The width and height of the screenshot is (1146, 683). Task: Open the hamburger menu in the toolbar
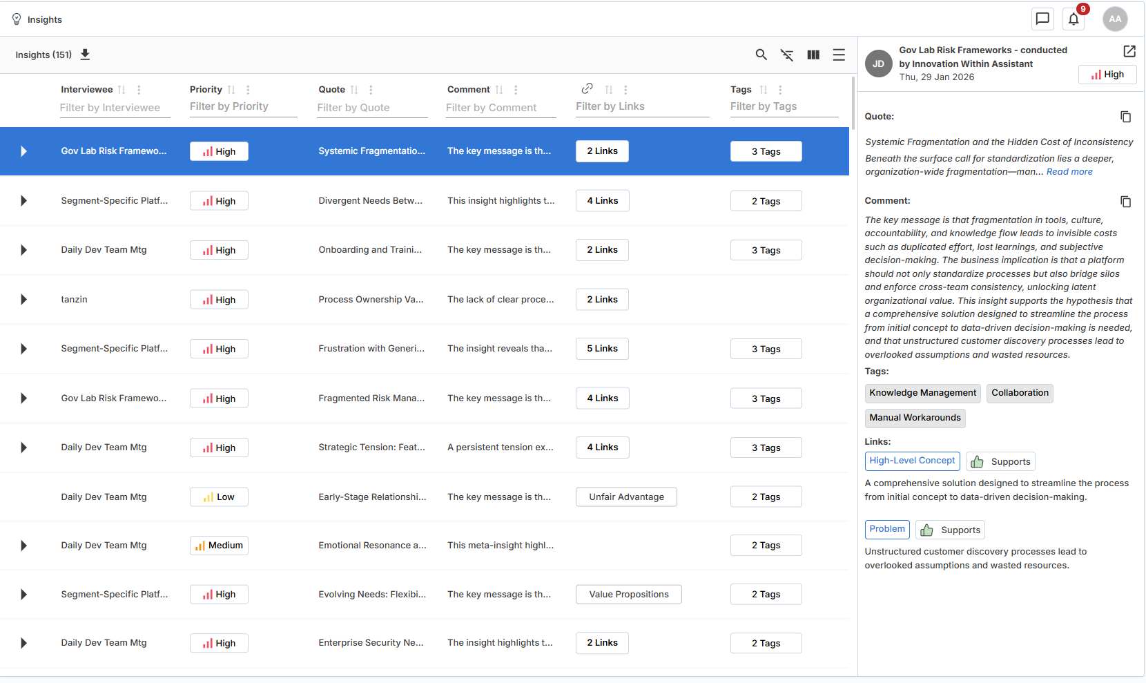(839, 55)
